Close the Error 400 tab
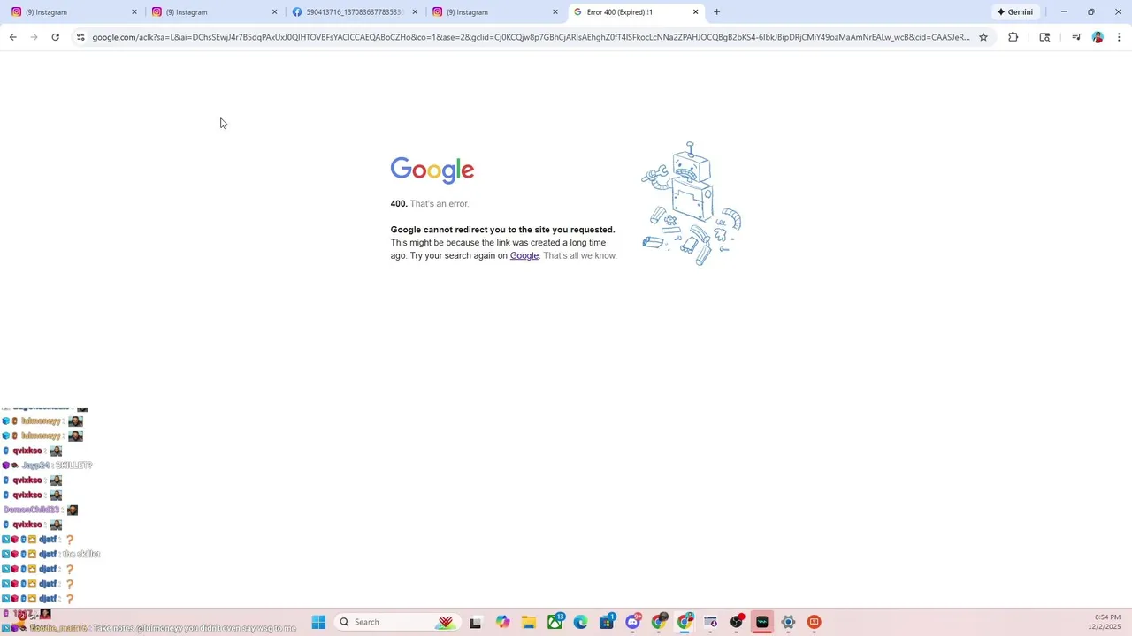Viewport: 1132px width, 636px height. pyautogui.click(x=695, y=12)
